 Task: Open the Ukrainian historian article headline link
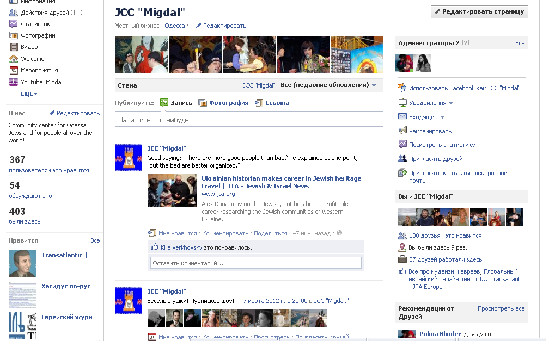(281, 182)
